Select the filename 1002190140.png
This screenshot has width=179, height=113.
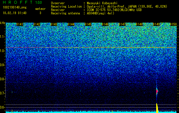[15, 8]
